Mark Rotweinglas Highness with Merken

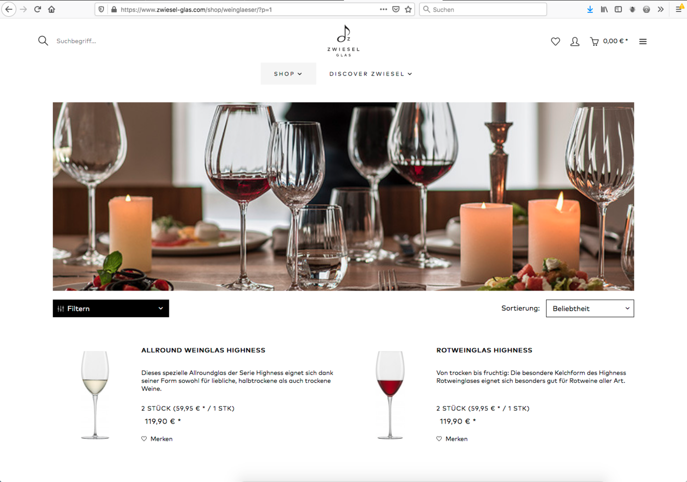tap(452, 439)
